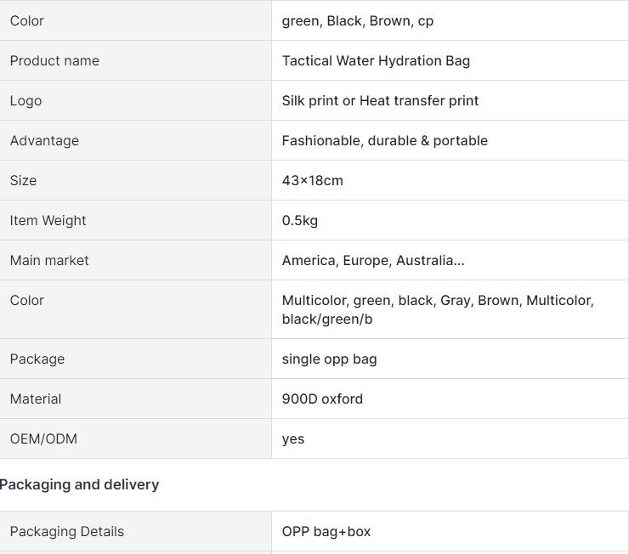Click the "Main market" label
The height and width of the screenshot is (554, 629).
(49, 260)
